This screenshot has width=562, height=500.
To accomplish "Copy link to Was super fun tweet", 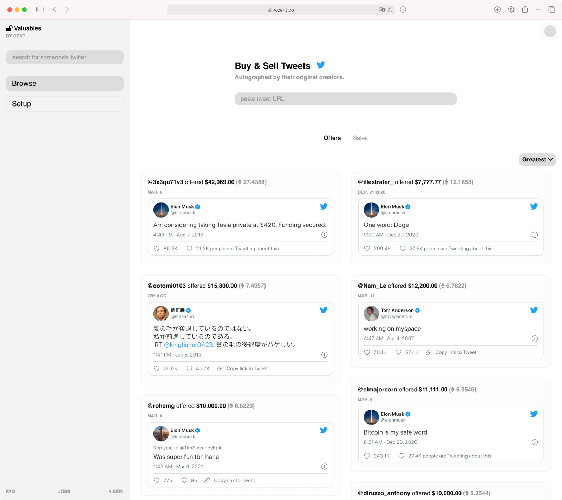I will click(230, 480).
